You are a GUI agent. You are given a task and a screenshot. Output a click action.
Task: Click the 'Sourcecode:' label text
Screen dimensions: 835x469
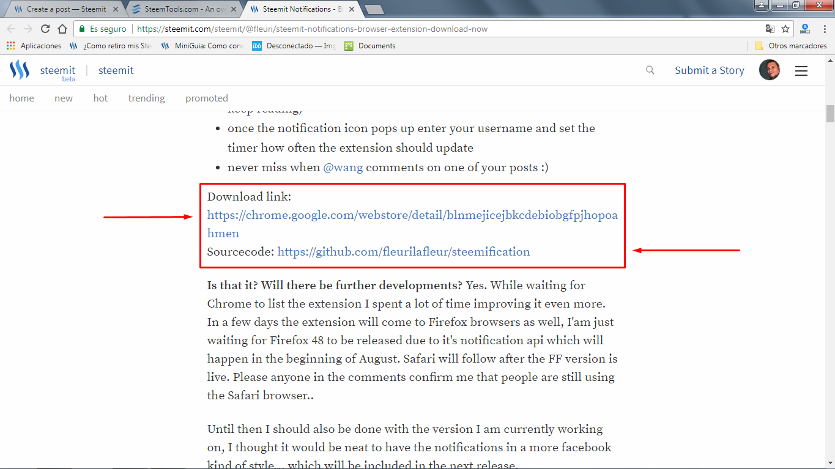tap(241, 251)
